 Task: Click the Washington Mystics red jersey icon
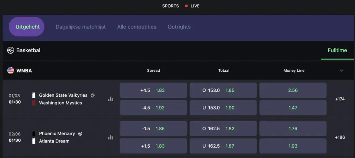click(34, 103)
